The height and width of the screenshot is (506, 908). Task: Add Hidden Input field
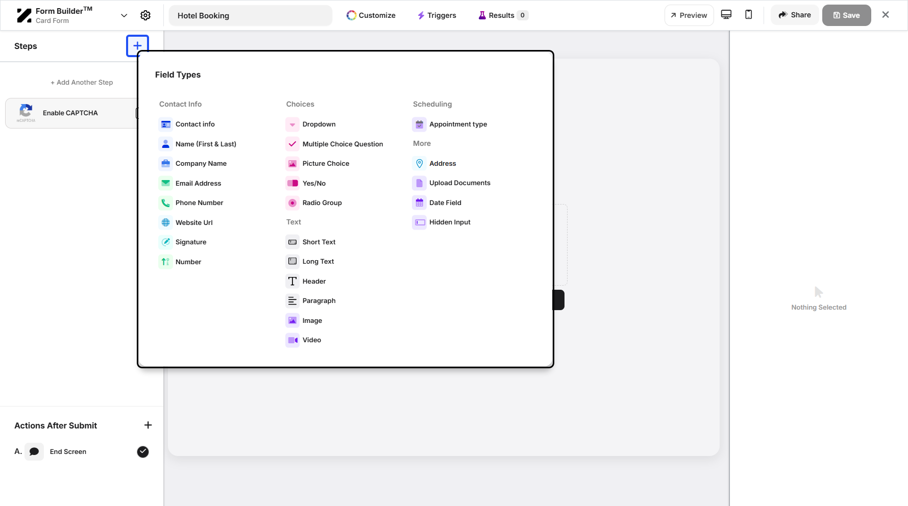tap(441, 222)
